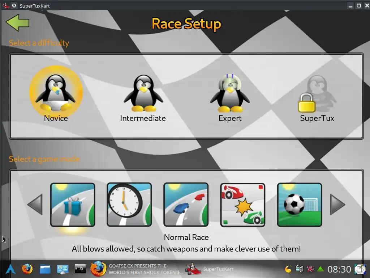Choose the soccer ball game mode
370x278 pixels.
[x=300, y=205]
